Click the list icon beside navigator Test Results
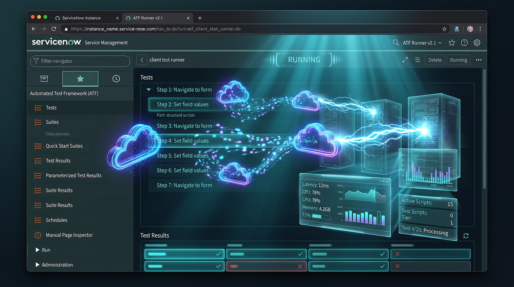Screen dimensions: 514x287 38,161
